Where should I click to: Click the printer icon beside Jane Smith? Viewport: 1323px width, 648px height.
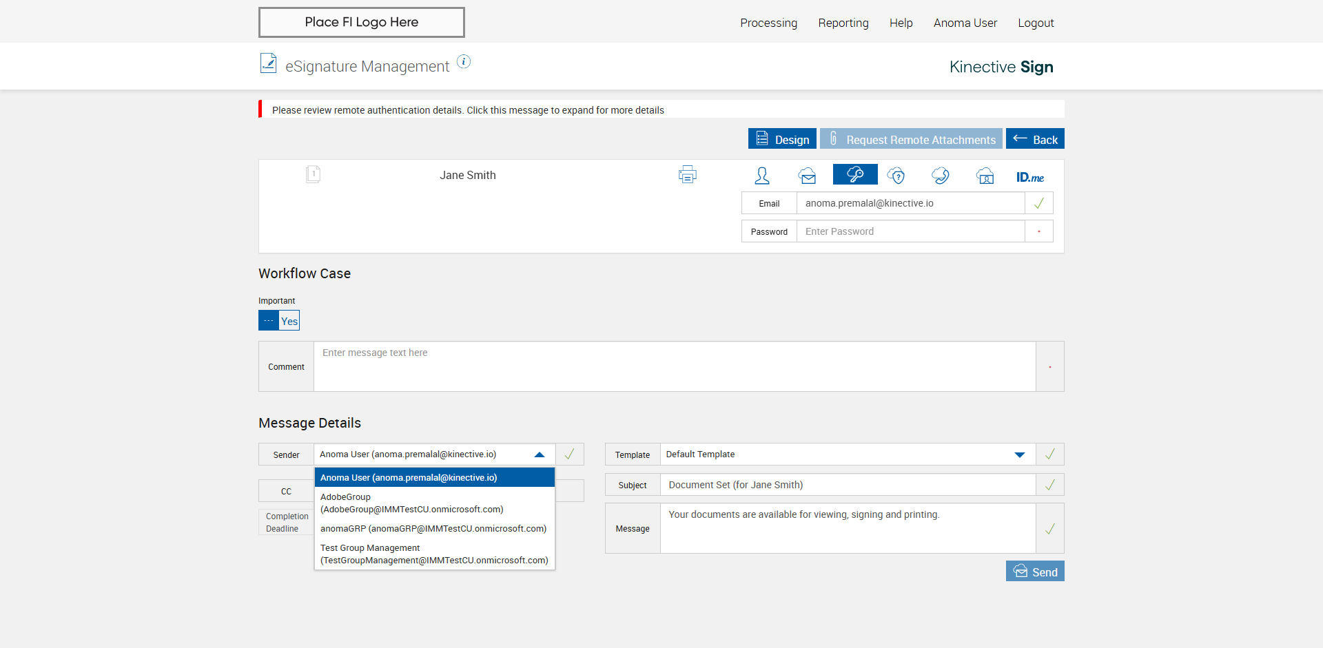pyautogui.click(x=687, y=175)
